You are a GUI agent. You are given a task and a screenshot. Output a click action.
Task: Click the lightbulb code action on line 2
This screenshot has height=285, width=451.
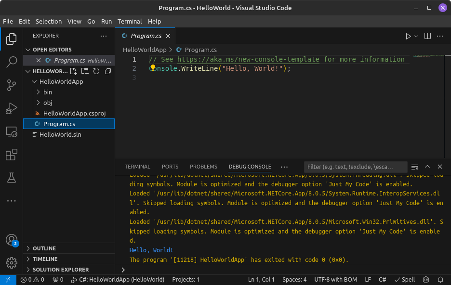tap(153, 67)
